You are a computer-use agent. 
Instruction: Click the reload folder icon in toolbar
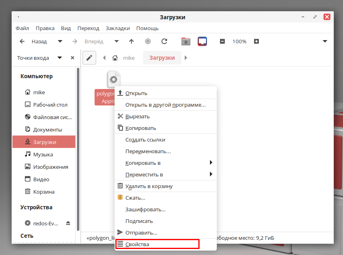pos(164,41)
